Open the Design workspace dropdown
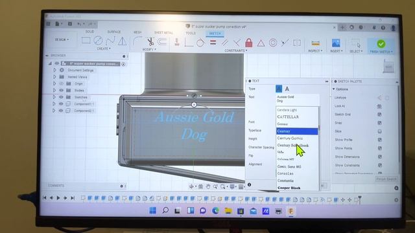 tap(62, 39)
